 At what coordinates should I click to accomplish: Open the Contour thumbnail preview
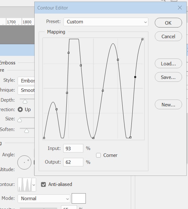click(25, 185)
